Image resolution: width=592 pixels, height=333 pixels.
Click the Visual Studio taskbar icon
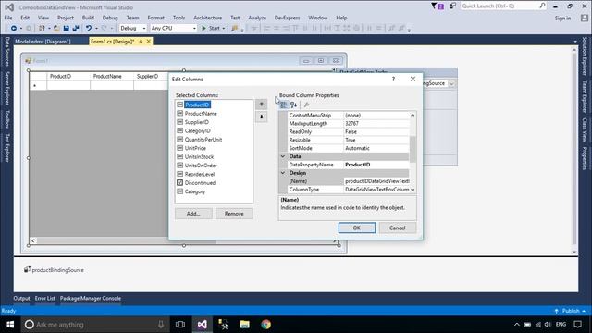(202, 325)
